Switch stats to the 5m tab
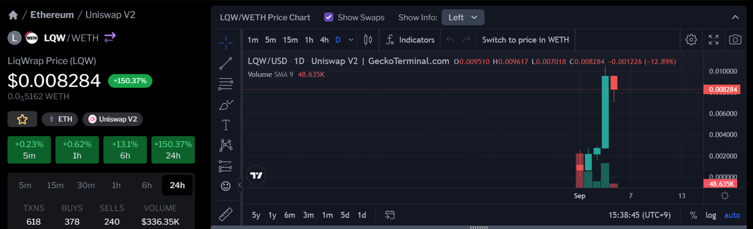 25,185
